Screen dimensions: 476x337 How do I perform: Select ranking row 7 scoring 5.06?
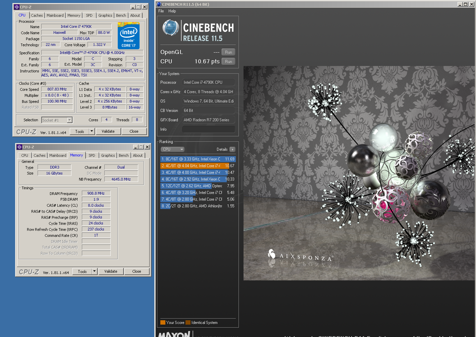(x=198, y=199)
